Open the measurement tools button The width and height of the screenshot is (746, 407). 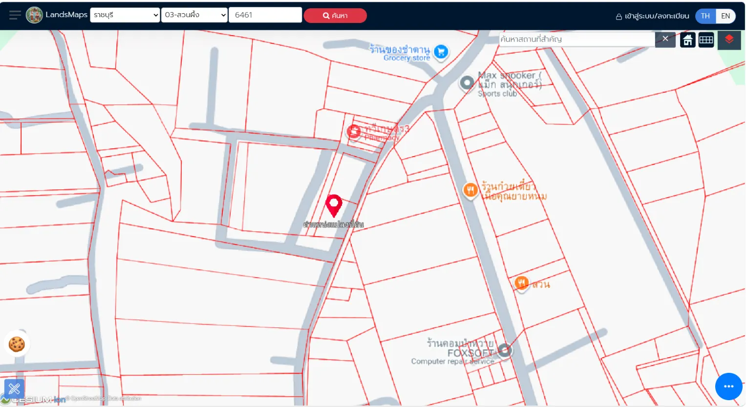pyautogui.click(x=14, y=389)
